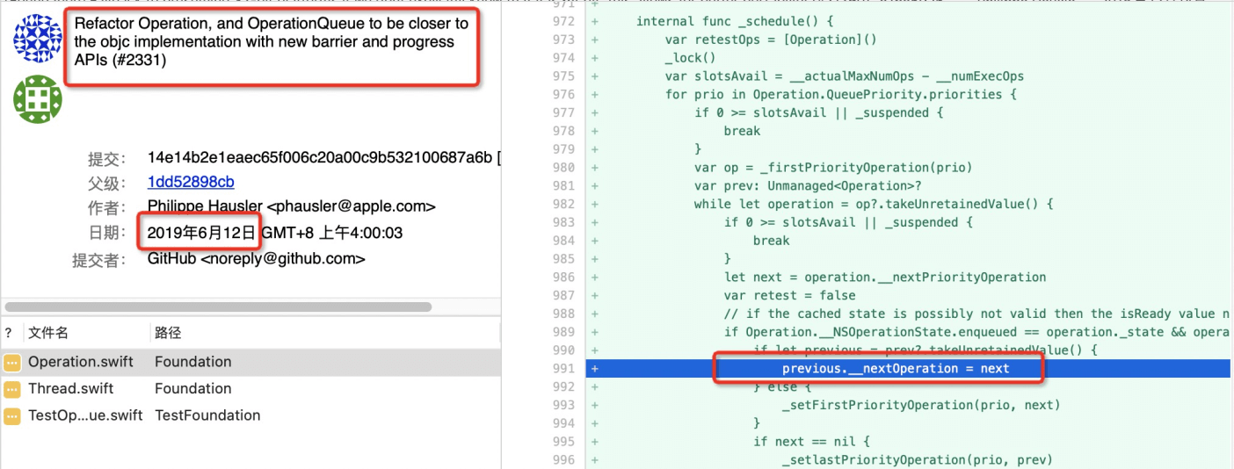Image resolution: width=1234 pixels, height=469 pixels.
Task: Click the "var retestOps" diff line
Action: tap(771, 40)
